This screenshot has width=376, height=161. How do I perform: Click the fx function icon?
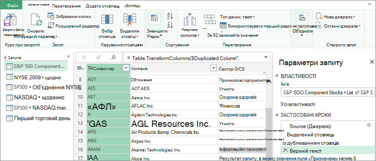(113, 57)
